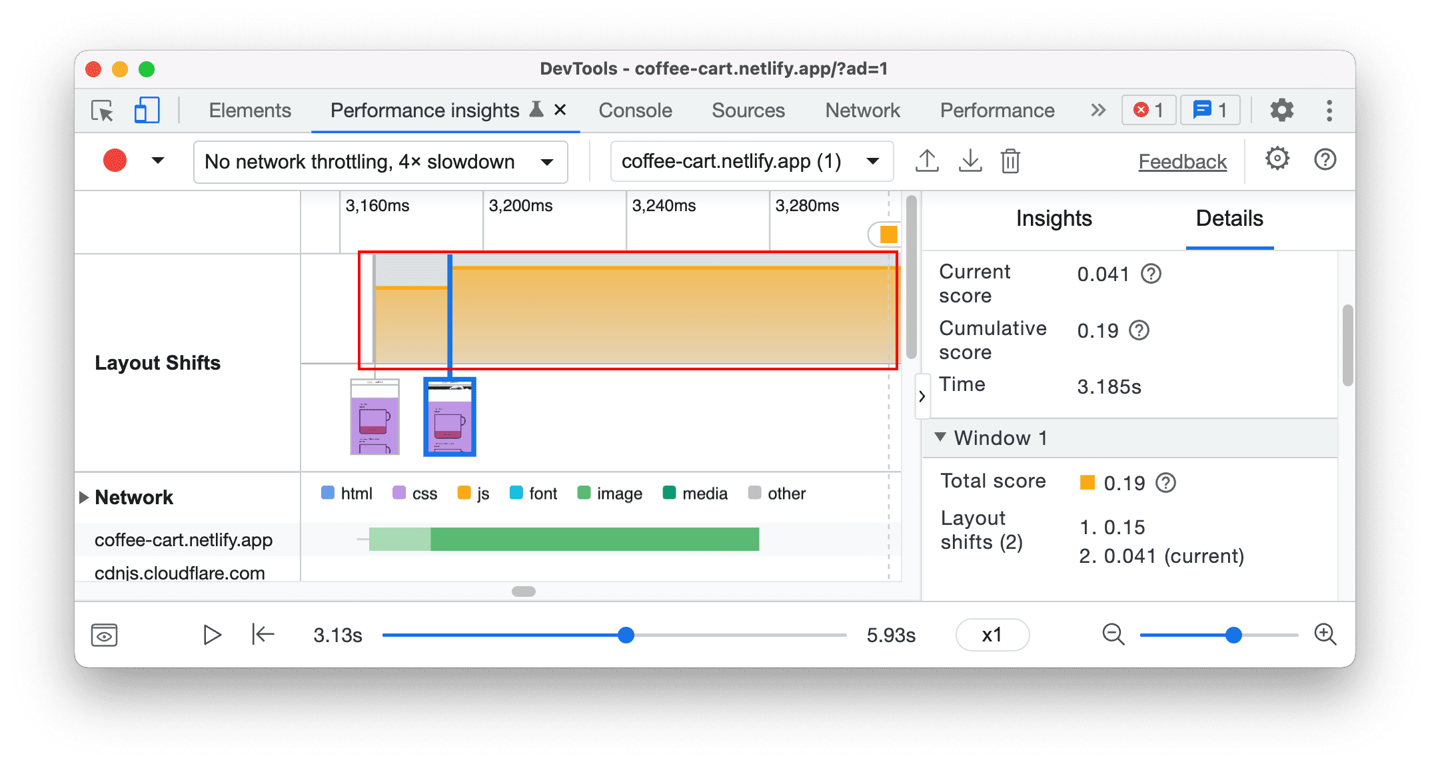Click the upload/export trace icon
This screenshot has height=766, width=1430.
click(927, 161)
